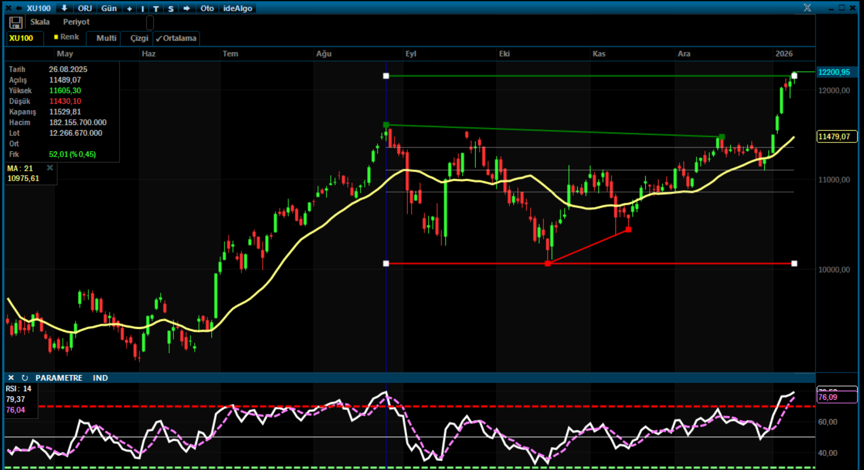
Task: Click the T button in toolbar
Action: pyautogui.click(x=156, y=8)
